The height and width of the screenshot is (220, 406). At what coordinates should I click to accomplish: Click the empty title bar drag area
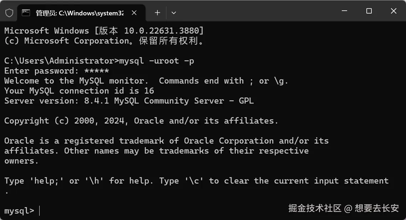tap(259, 11)
